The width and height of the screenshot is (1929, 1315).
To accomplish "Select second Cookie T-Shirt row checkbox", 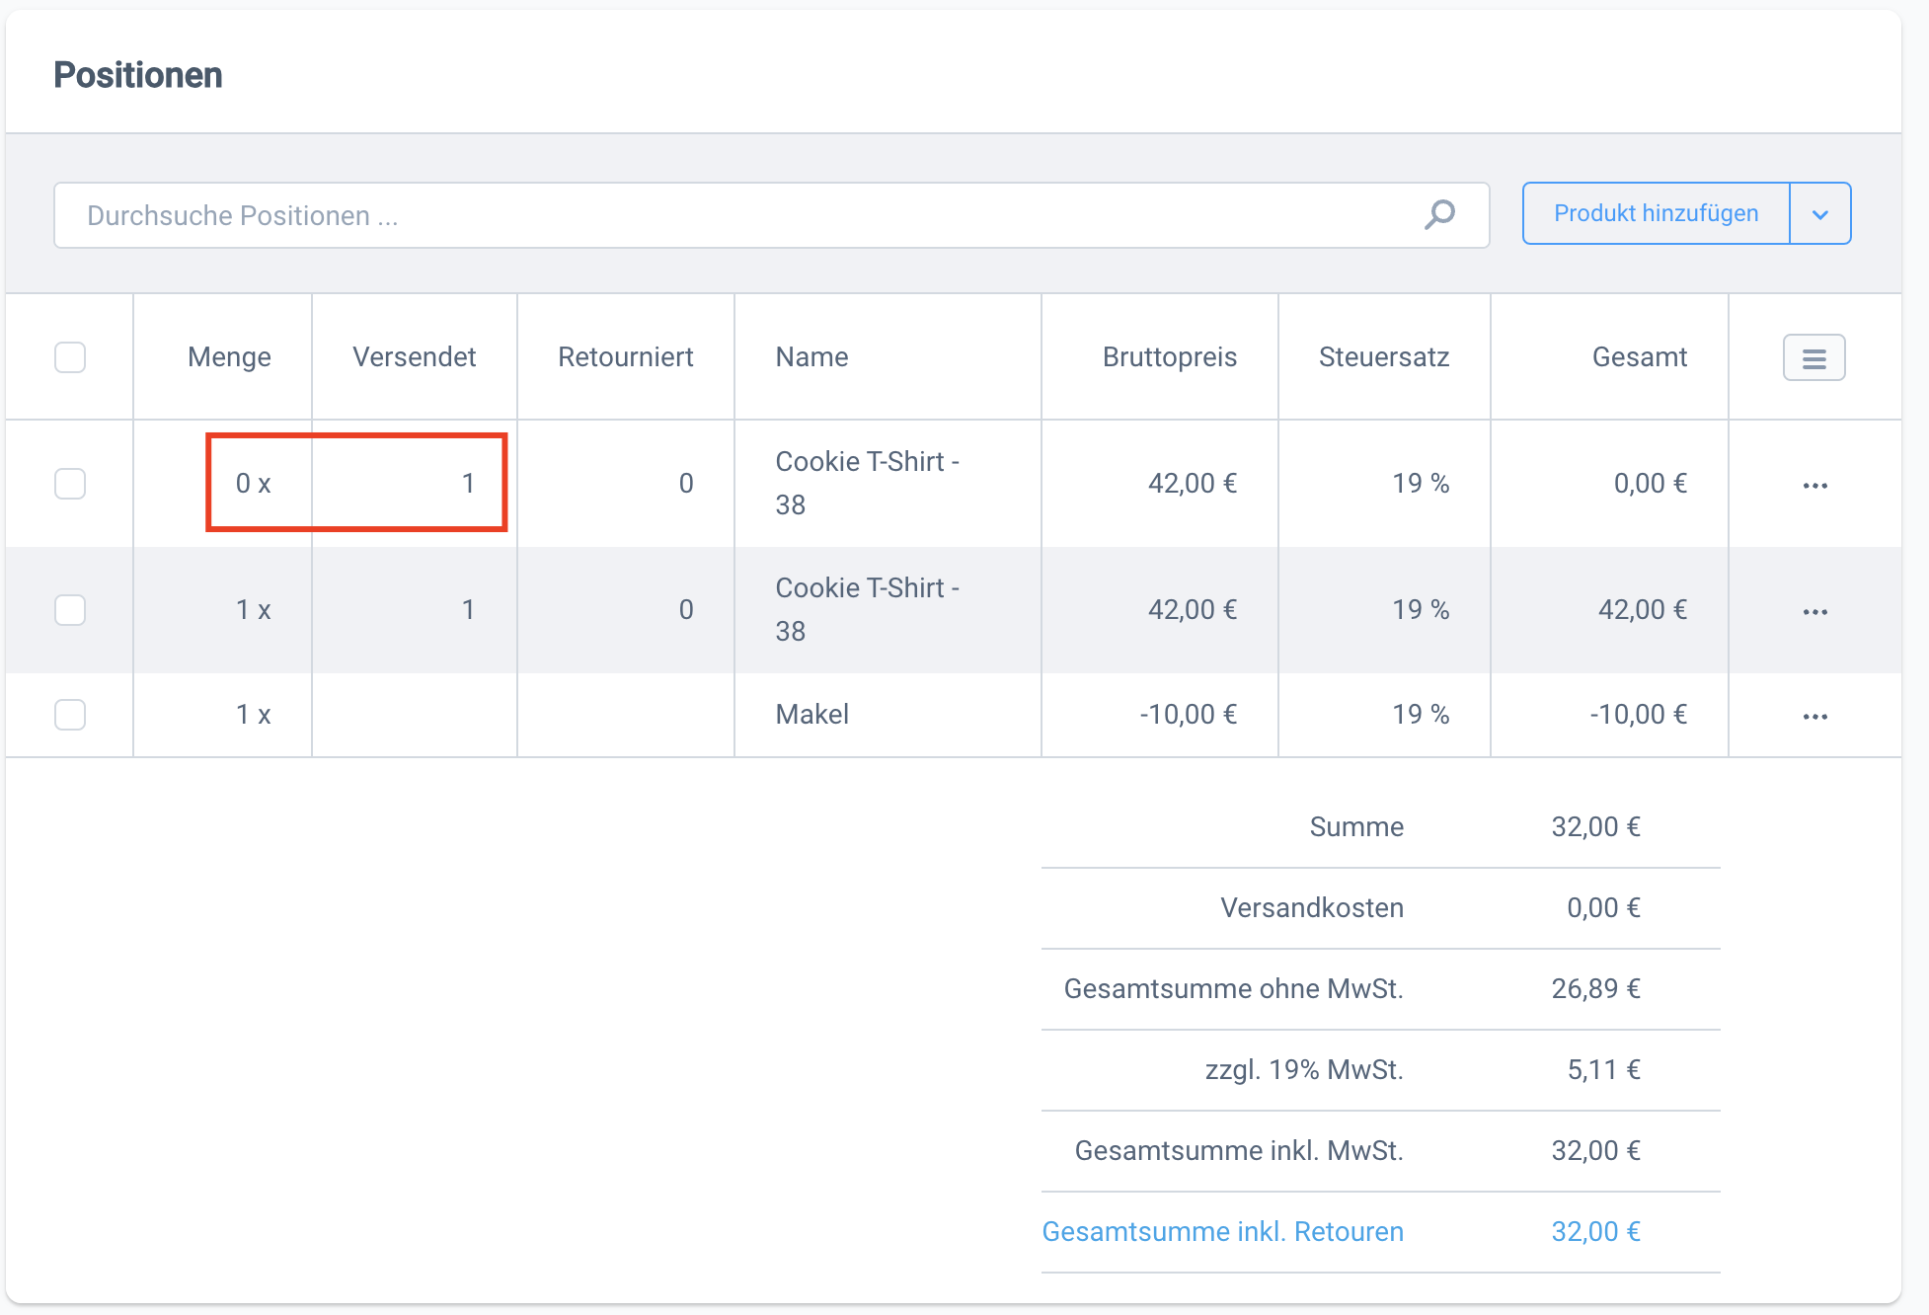I will [70, 610].
